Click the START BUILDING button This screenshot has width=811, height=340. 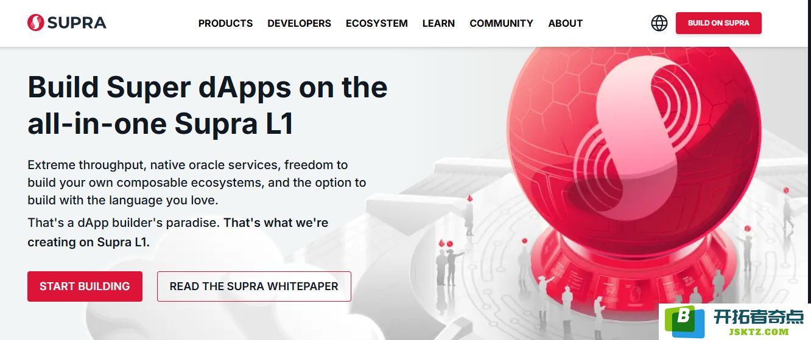tap(85, 286)
